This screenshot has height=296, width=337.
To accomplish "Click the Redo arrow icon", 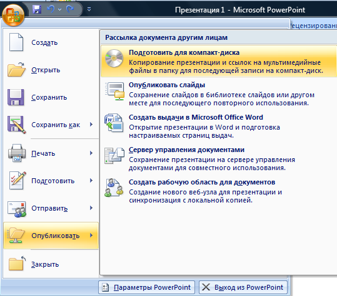I will point(70,9).
